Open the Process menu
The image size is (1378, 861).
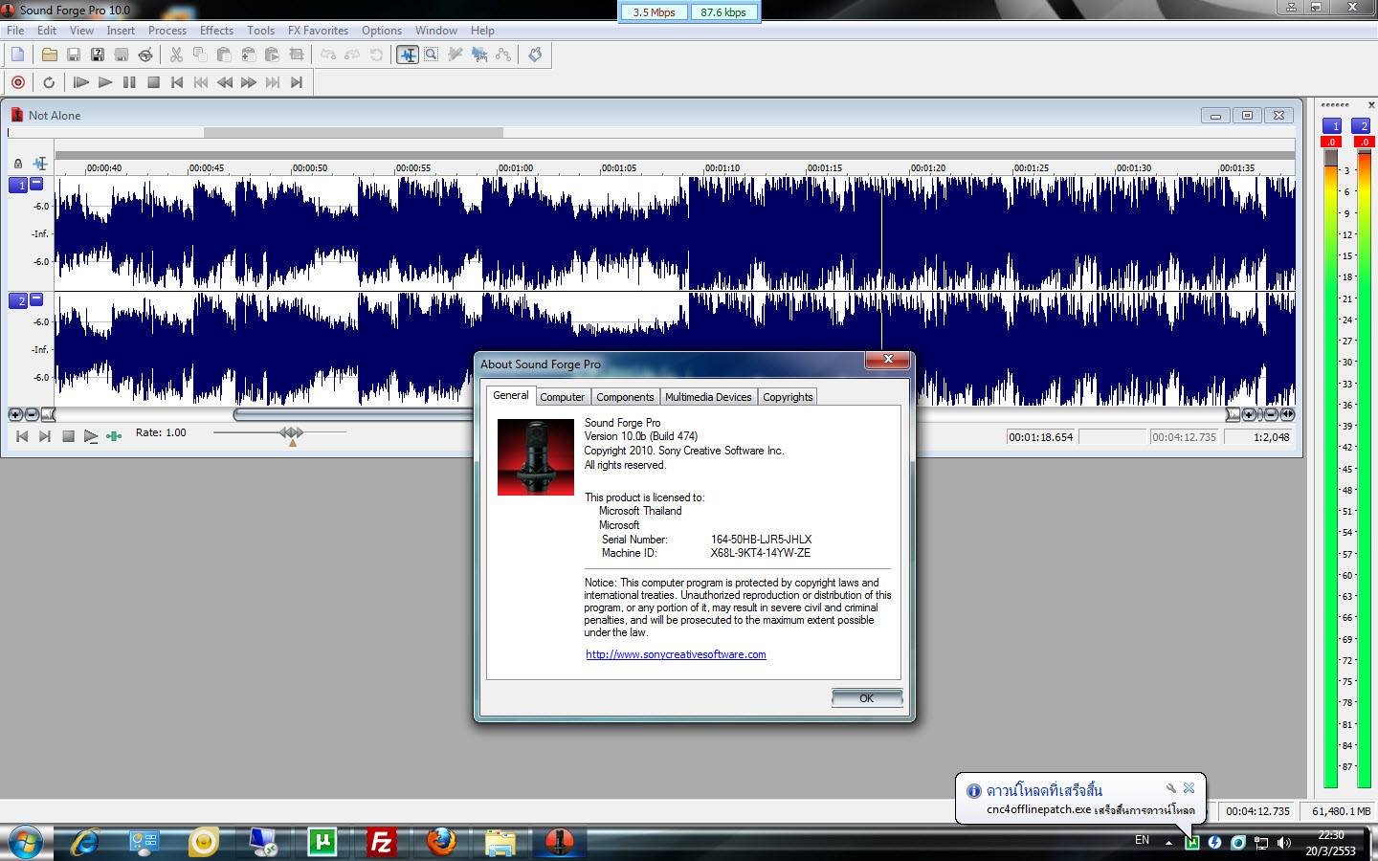coord(167,31)
